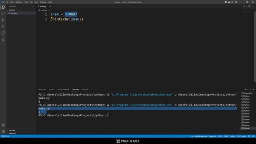
Task: Open Customize Layout icon in title bar
Action: coord(236,2)
